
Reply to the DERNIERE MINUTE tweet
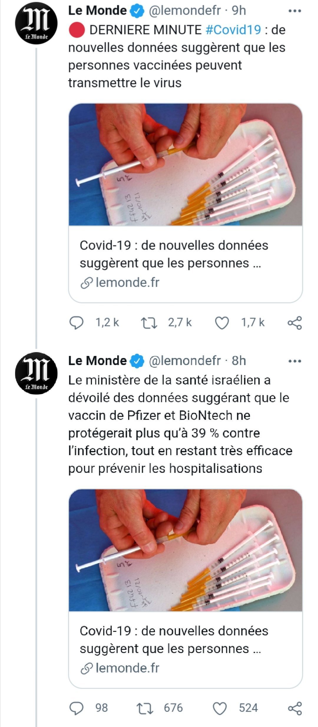point(76,323)
